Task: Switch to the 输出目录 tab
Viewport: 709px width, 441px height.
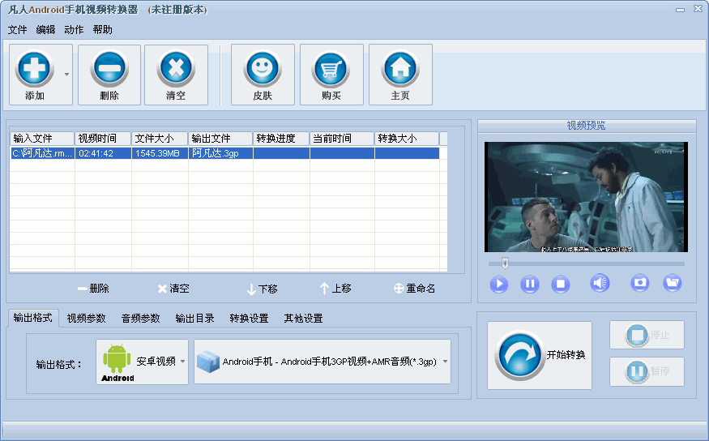Action: point(195,319)
